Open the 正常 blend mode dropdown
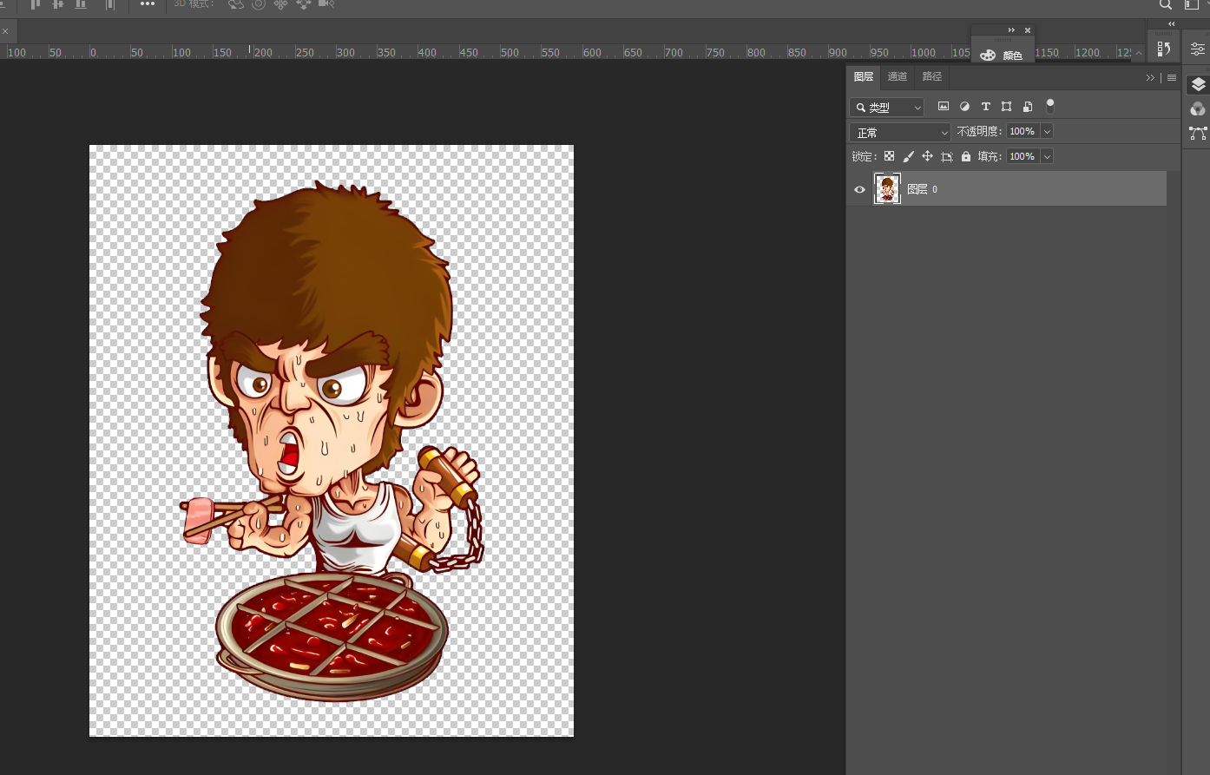Screen dimensions: 1210x775 coord(900,132)
